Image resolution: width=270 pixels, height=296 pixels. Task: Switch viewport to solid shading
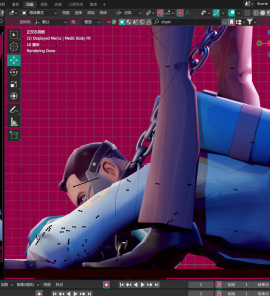(x=262, y=13)
